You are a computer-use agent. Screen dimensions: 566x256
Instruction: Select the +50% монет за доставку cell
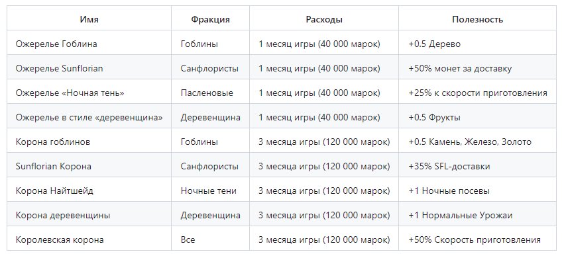[478, 68]
